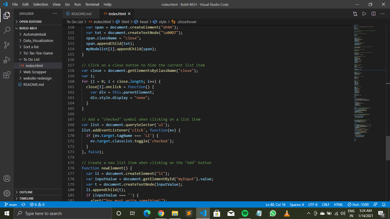Expand the Data_Visualization folder
The width and height of the screenshot is (390, 219).
(x=38, y=40)
